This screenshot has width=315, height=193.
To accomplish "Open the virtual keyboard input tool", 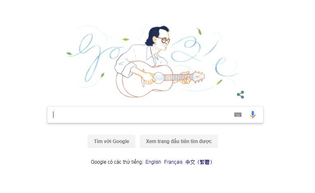I will pyautogui.click(x=238, y=115).
